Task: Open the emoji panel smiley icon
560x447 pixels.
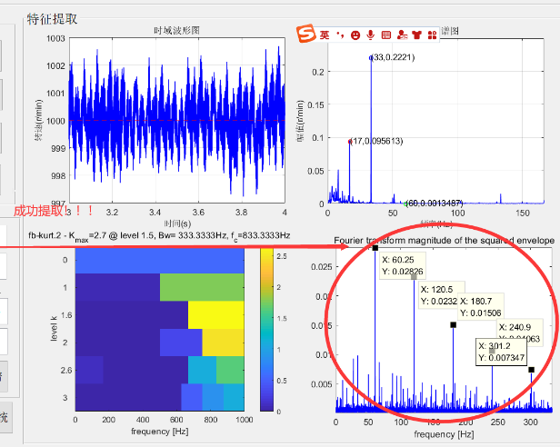Action: (355, 35)
